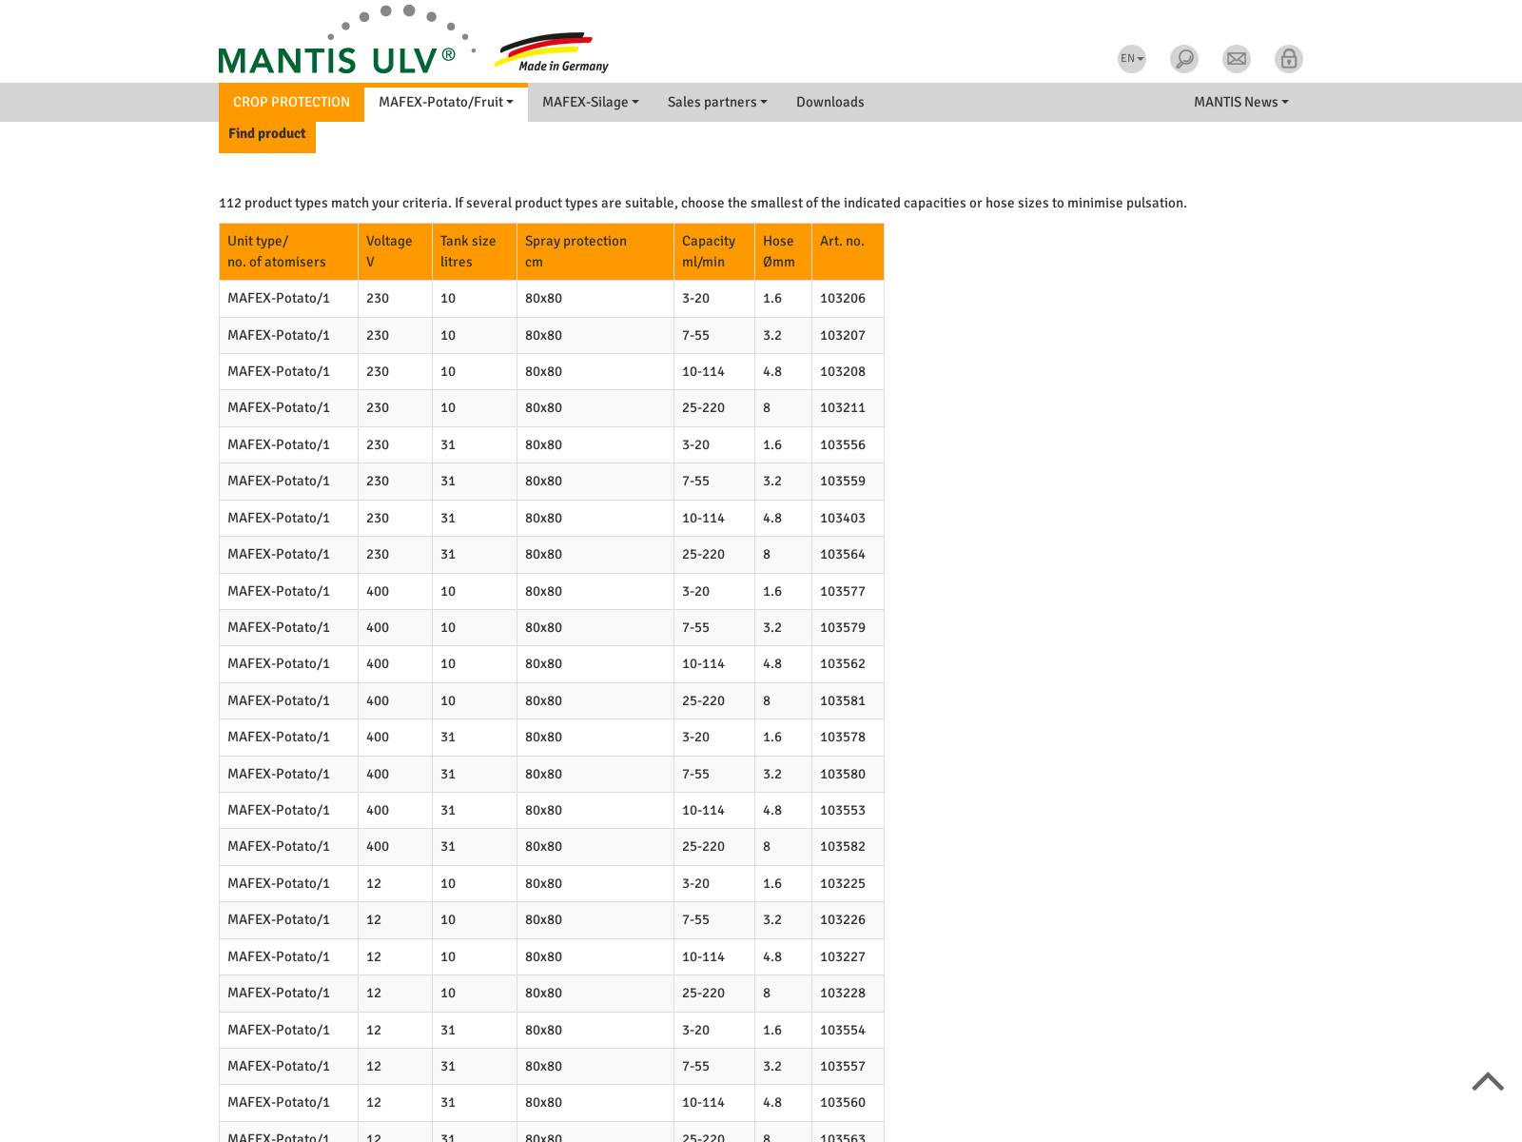The image size is (1522, 1142).
Task: Expand the MAFEX-Silage menu
Action: tap(591, 102)
